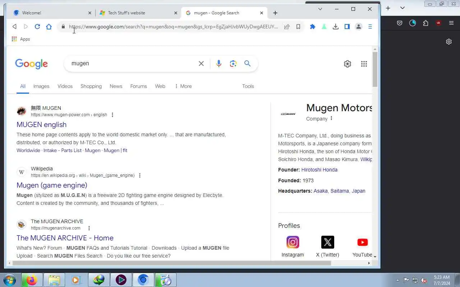The width and height of the screenshot is (460, 287).
Task: Select the News search tab
Action: coord(116,86)
